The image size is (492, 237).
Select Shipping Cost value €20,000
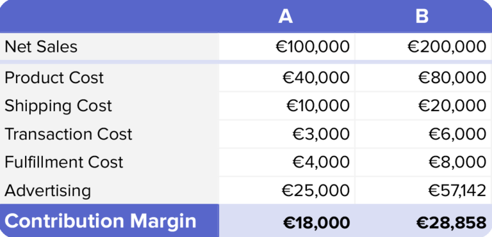pyautogui.click(x=452, y=106)
